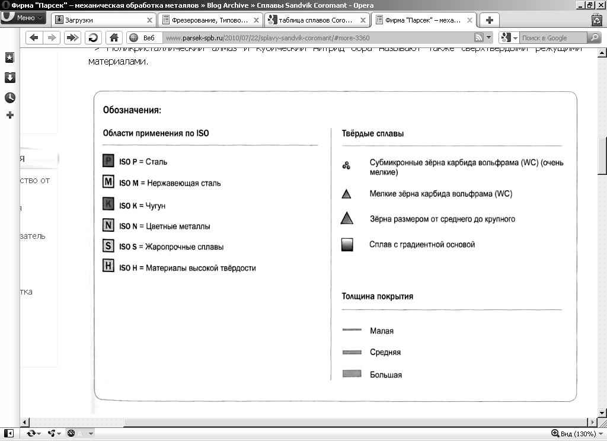Go back to previous page
This screenshot has width=607, height=441.
point(34,37)
